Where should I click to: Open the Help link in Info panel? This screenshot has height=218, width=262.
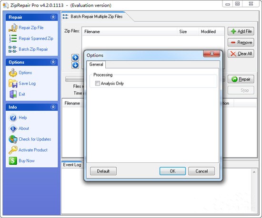click(x=23, y=118)
